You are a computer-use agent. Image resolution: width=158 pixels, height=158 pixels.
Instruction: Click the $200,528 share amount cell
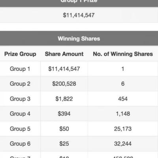(x=64, y=84)
